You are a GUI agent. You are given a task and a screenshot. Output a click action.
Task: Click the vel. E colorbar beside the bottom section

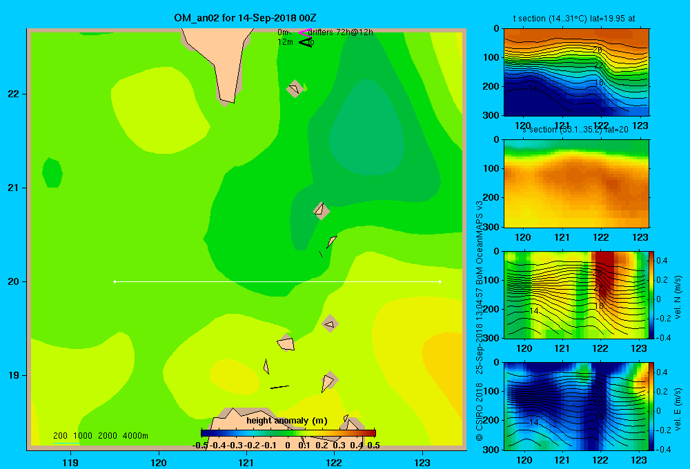(651, 406)
